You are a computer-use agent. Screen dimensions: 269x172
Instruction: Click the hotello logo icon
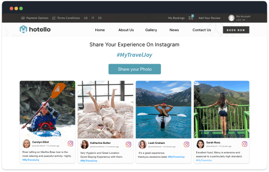click(23, 29)
